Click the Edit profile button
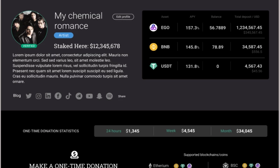This screenshot has height=168, width=280. pos(123,17)
